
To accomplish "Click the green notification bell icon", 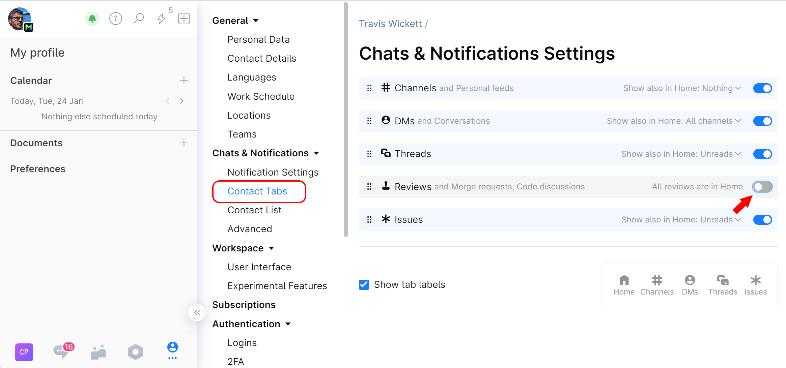I will coord(92,19).
